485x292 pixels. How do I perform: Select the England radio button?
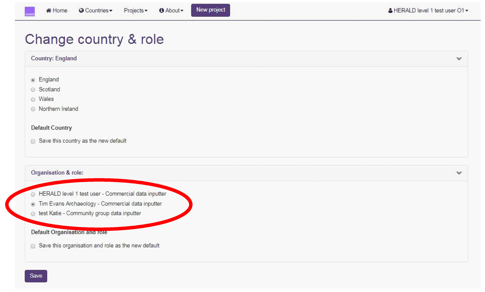(x=33, y=80)
